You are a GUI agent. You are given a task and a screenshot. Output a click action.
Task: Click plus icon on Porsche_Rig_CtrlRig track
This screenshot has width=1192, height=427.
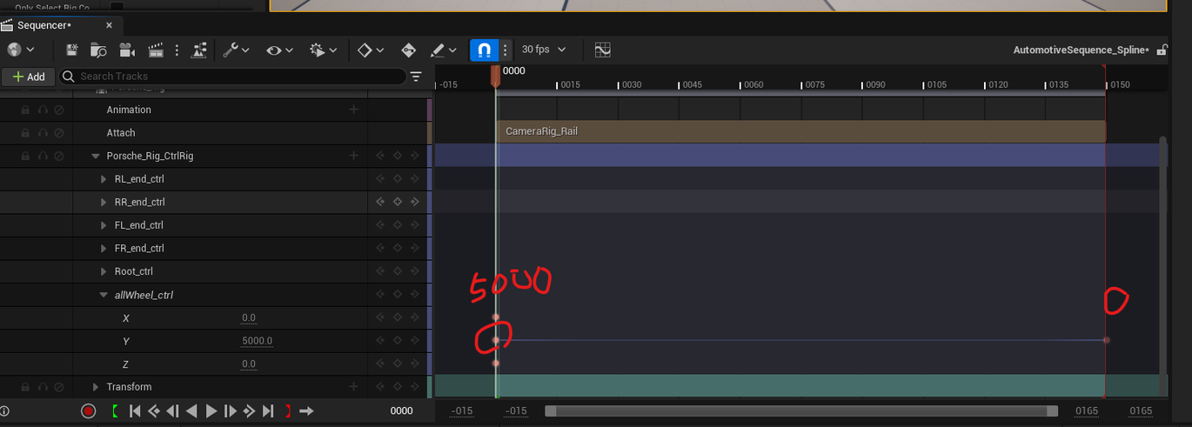point(353,156)
